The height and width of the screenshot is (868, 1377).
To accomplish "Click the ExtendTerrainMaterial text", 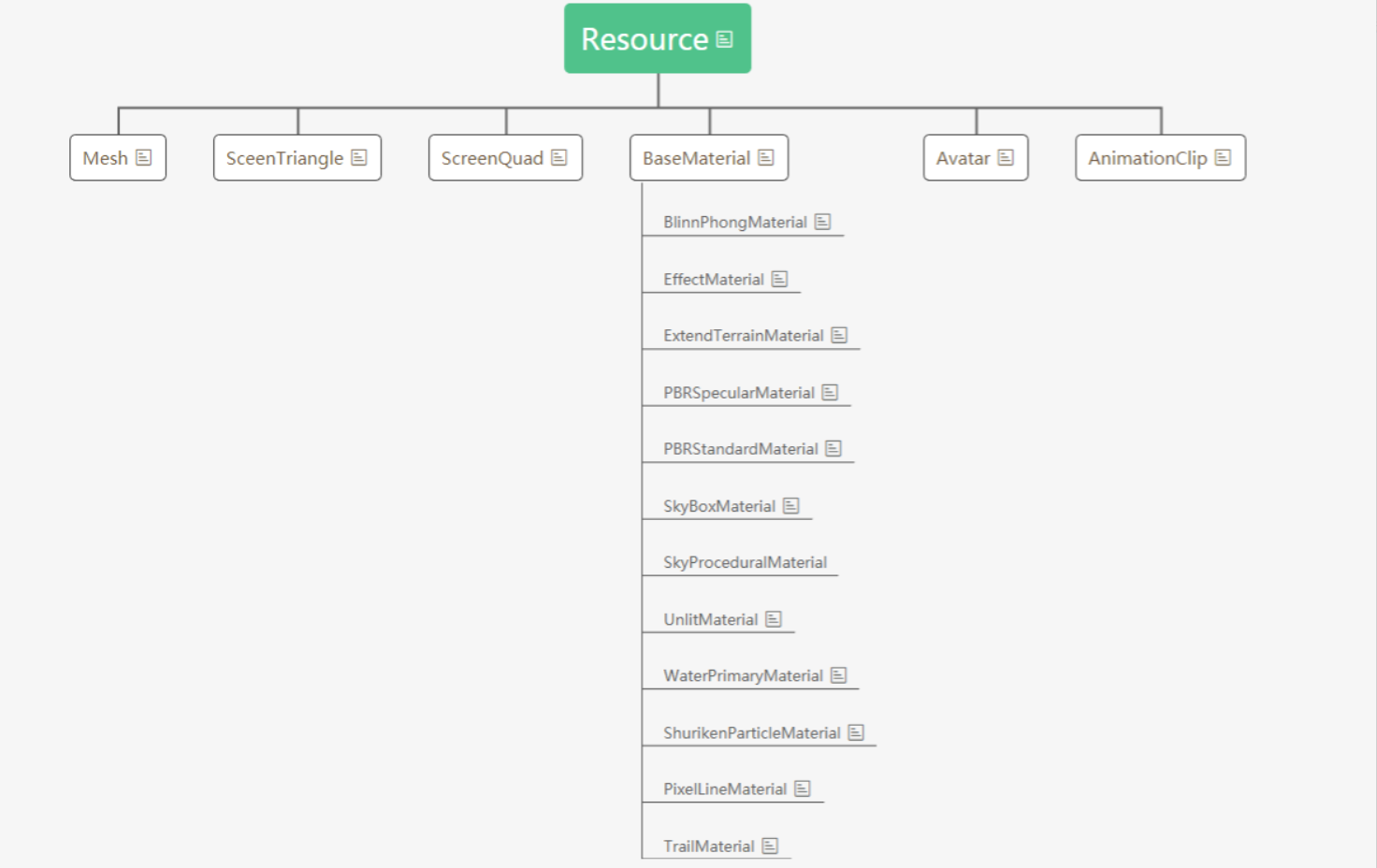I will (x=743, y=335).
